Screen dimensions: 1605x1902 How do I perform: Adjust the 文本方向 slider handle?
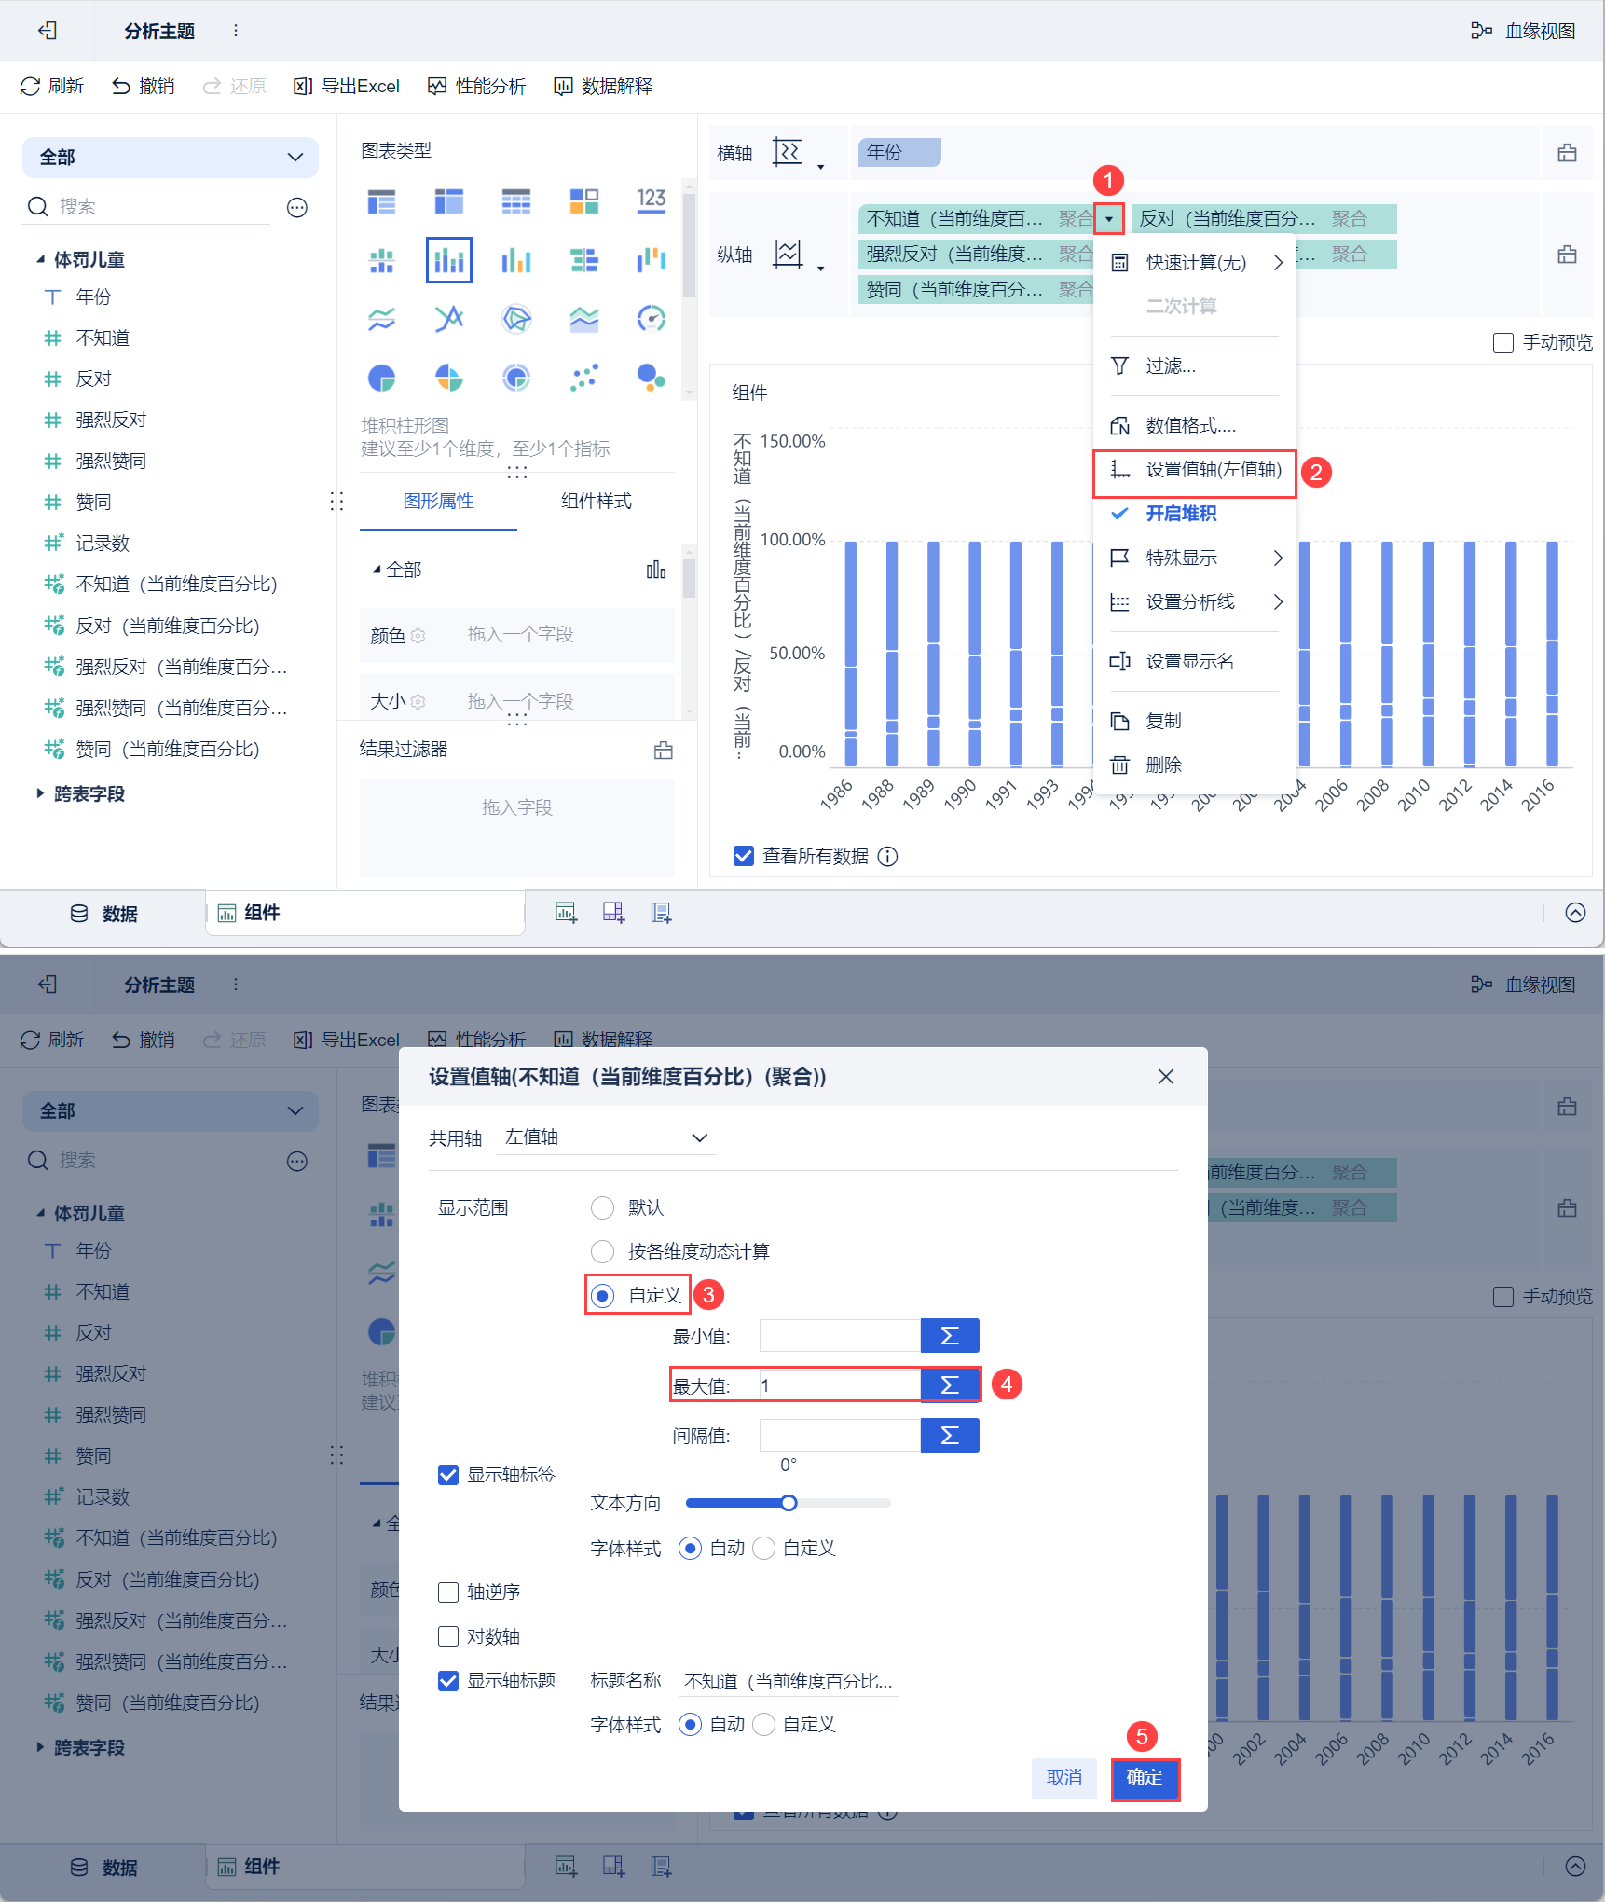(x=789, y=1503)
